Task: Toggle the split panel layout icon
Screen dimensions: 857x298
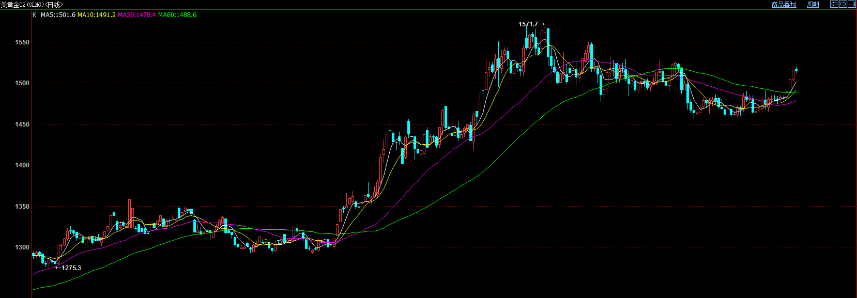Action: pos(851,4)
